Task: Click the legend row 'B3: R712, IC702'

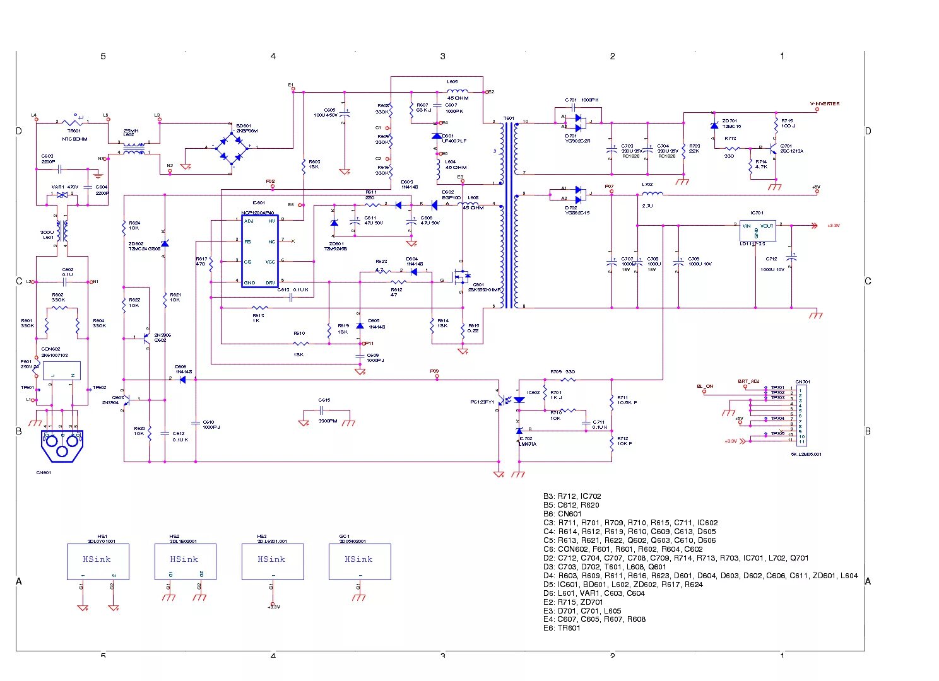Action: [x=572, y=496]
